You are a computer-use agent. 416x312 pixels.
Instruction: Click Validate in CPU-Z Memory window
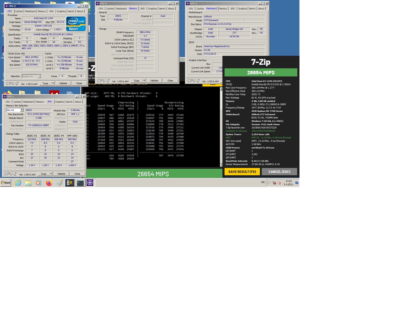(154, 81)
